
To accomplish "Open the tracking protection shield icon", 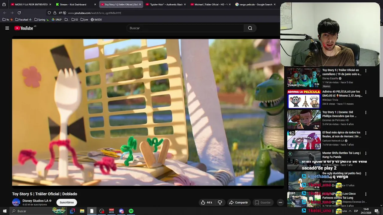I will (49, 13).
